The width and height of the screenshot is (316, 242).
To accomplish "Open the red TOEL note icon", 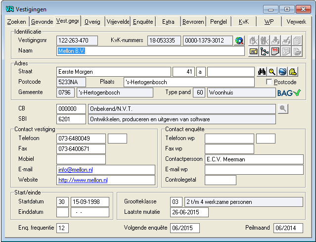I will point(275,51).
